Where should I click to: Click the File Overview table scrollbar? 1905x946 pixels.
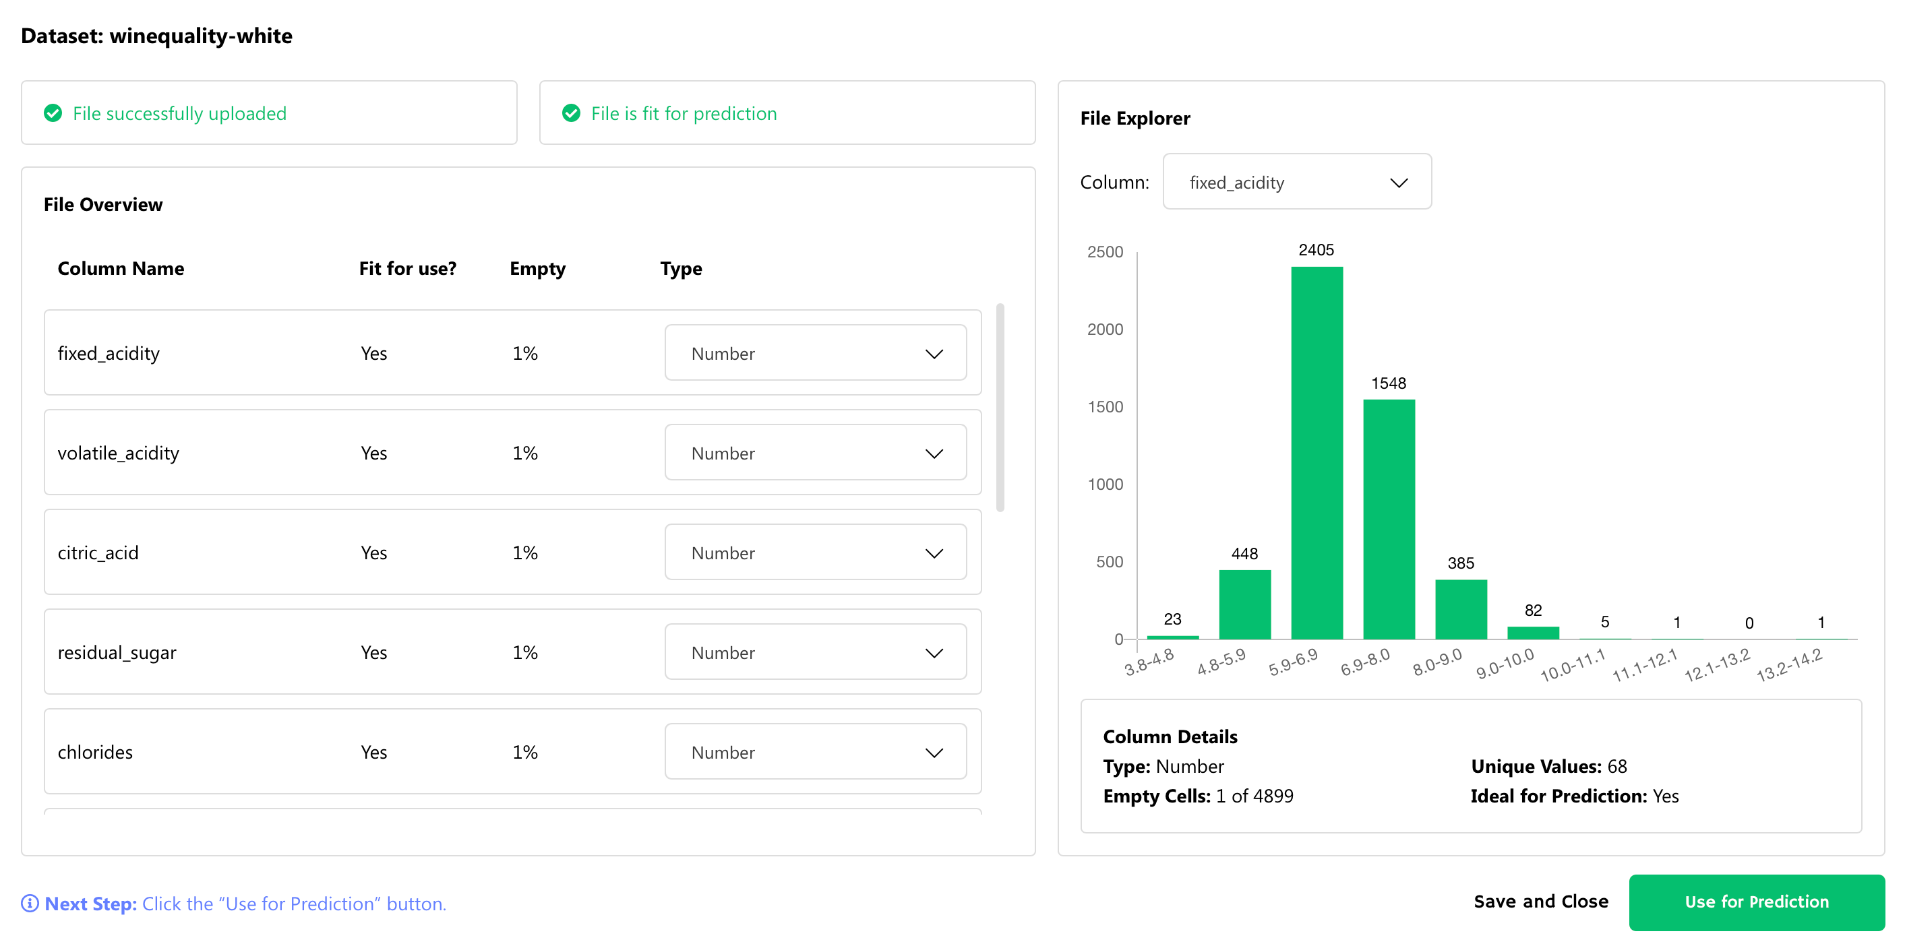1000,407
